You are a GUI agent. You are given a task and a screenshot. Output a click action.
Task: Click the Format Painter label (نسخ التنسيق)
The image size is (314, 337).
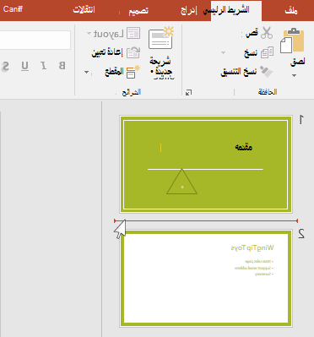pos(239,72)
